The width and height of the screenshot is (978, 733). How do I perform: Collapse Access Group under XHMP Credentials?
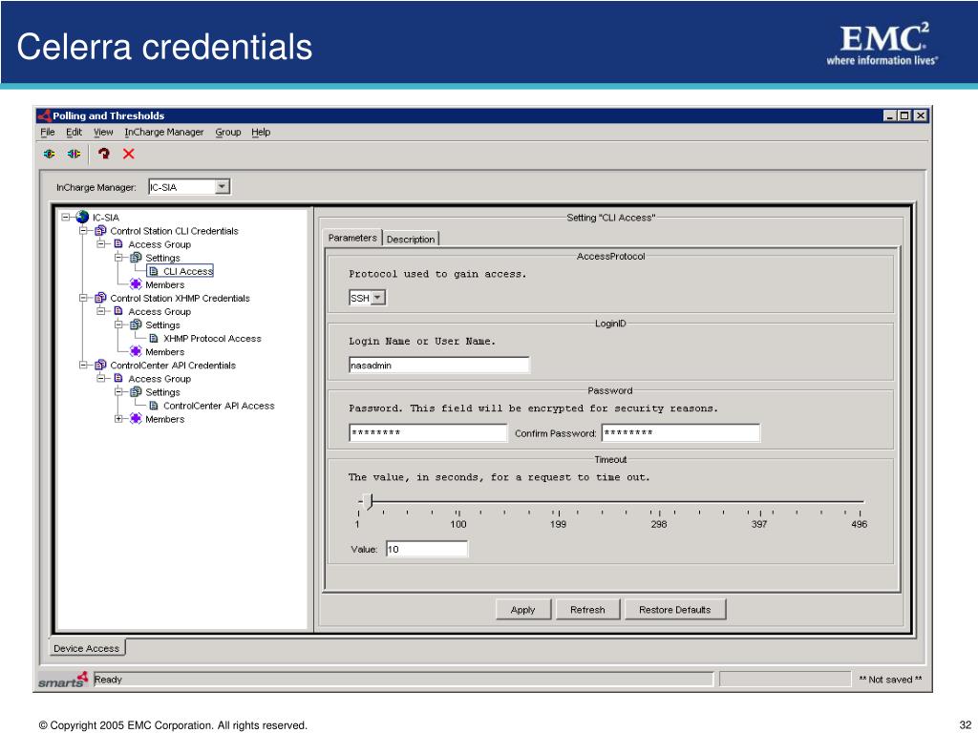(x=100, y=312)
